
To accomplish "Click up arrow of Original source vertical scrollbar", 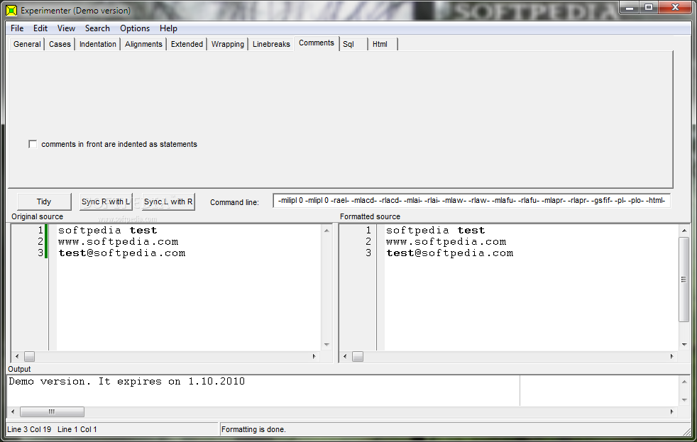I will tap(326, 230).
